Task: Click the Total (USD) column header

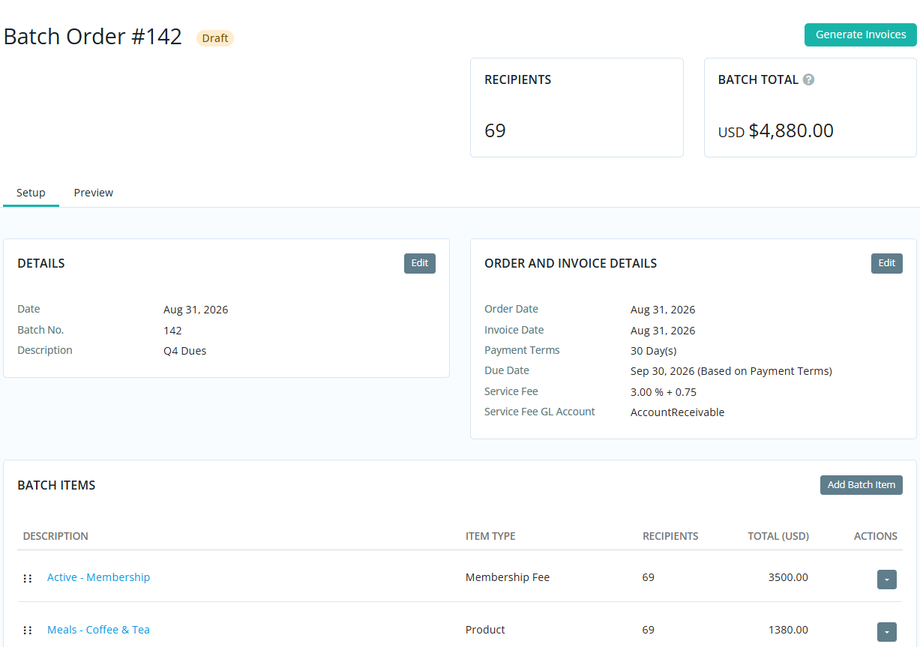Action: [x=778, y=536]
